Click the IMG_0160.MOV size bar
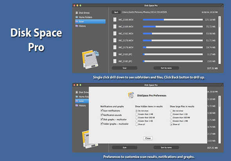 173,20
